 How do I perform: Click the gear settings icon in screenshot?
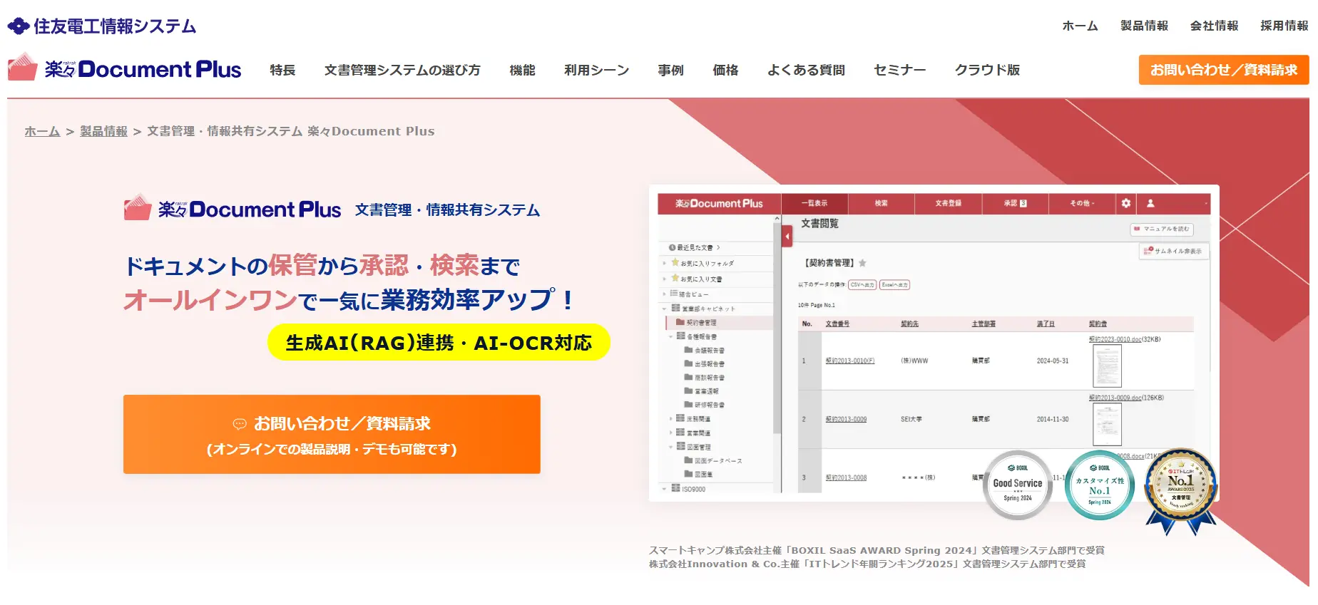click(x=1126, y=203)
